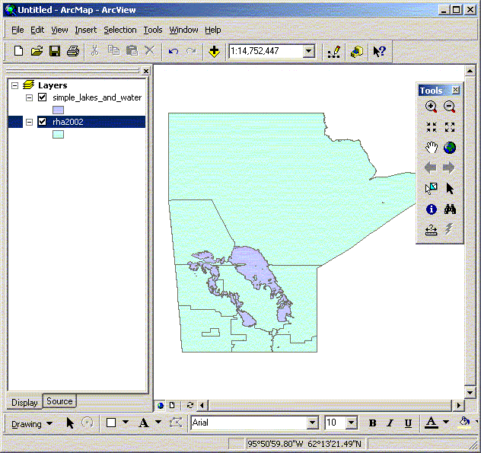
Task: Open the Arial font dropdown
Action: [x=312, y=423]
